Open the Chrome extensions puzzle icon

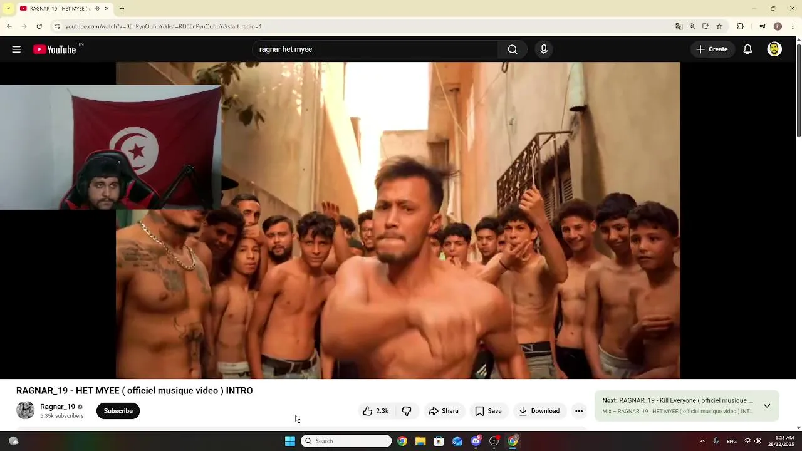(x=740, y=26)
